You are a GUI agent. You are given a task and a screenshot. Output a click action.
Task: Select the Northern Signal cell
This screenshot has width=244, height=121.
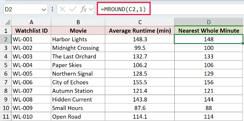(78, 74)
